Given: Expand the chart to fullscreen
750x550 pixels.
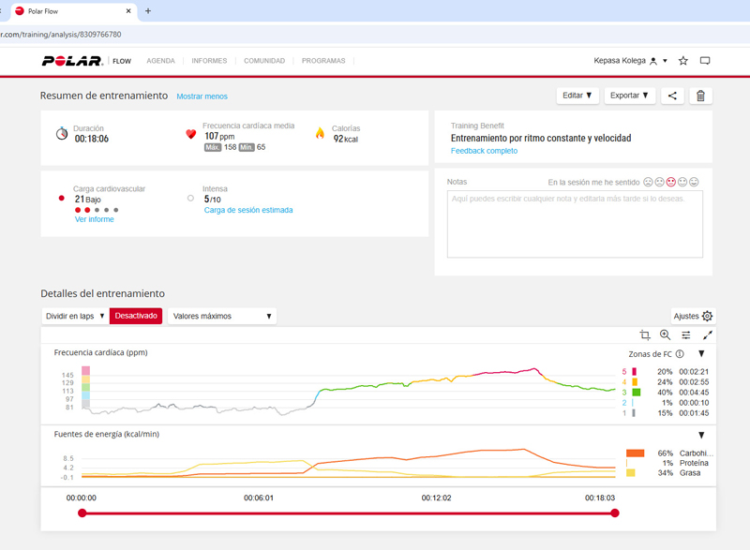Looking at the screenshot, I should point(708,335).
